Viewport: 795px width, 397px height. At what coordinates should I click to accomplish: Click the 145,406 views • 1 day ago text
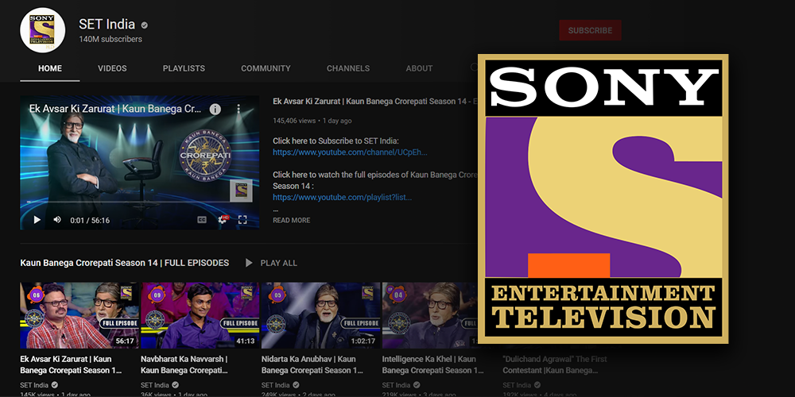click(312, 121)
